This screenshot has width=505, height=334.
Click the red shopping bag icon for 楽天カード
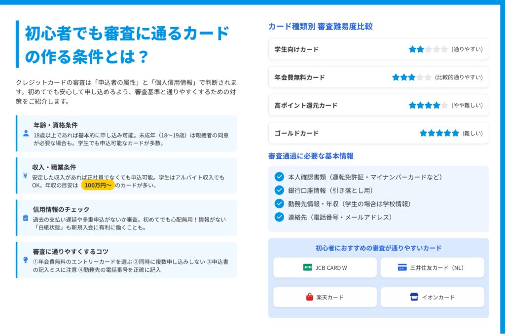click(x=310, y=297)
